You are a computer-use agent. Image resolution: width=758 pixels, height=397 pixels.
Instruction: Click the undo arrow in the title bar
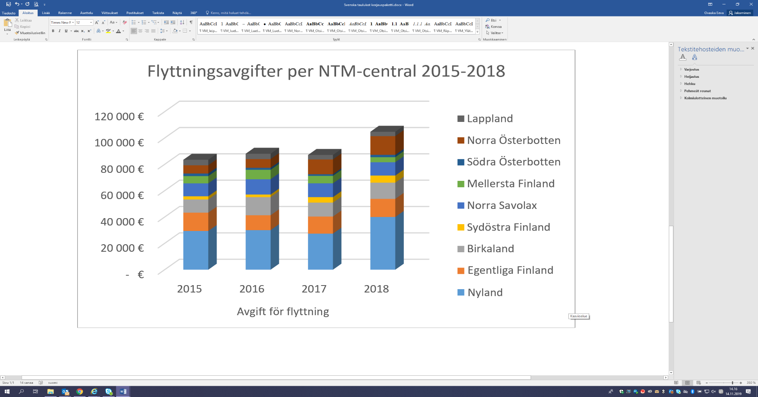tap(17, 4)
